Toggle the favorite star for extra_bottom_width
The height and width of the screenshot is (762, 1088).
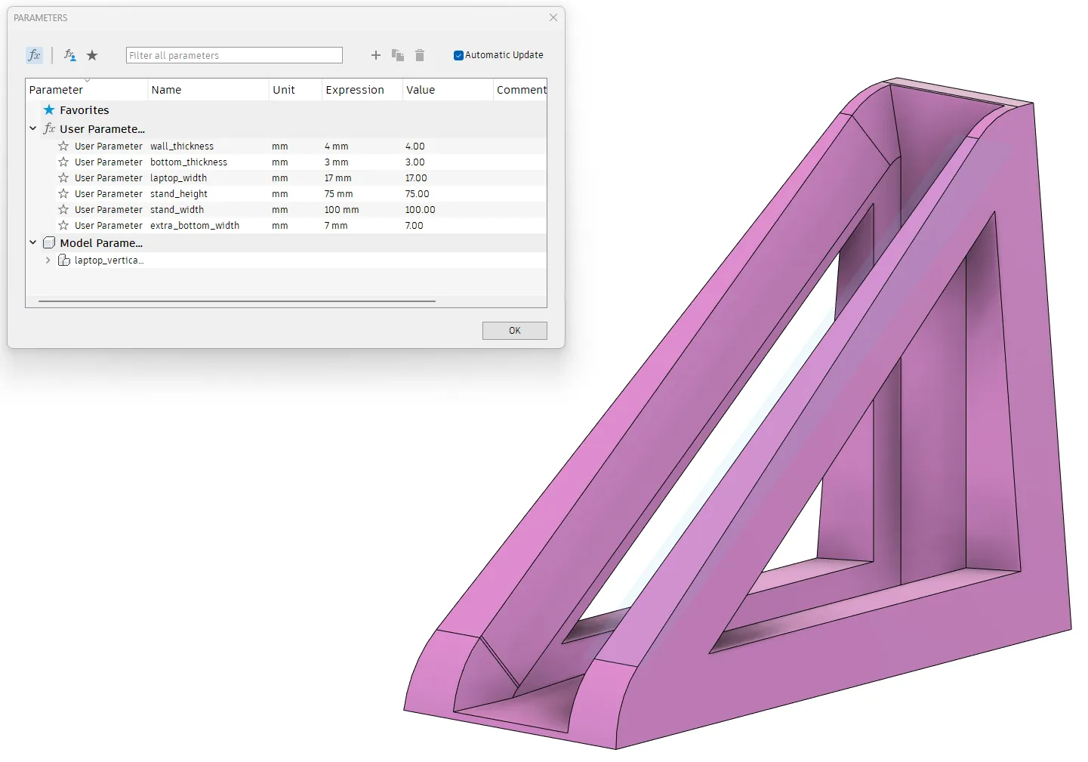click(x=63, y=226)
